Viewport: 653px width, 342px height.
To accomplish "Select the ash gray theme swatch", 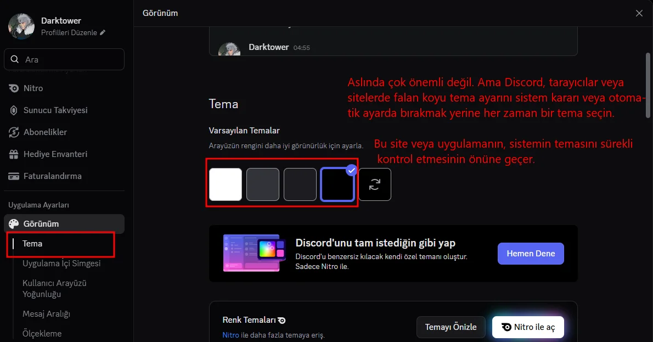I will [x=263, y=184].
